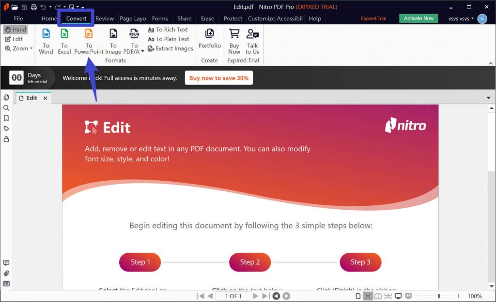The height and width of the screenshot is (302, 496).
Task: Open the Review ribbon tab
Action: click(x=105, y=18)
